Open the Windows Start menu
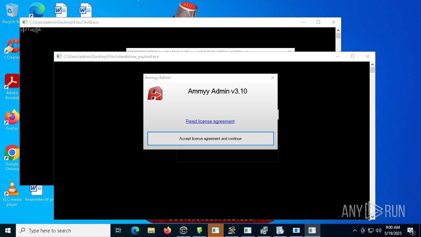This screenshot has height=237, width=421. click(8, 230)
